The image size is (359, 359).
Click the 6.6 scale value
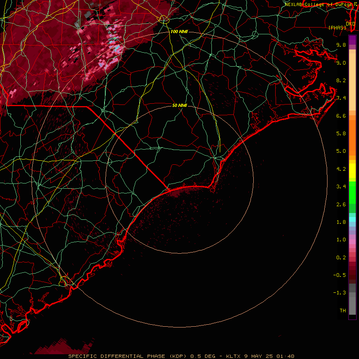341,116
